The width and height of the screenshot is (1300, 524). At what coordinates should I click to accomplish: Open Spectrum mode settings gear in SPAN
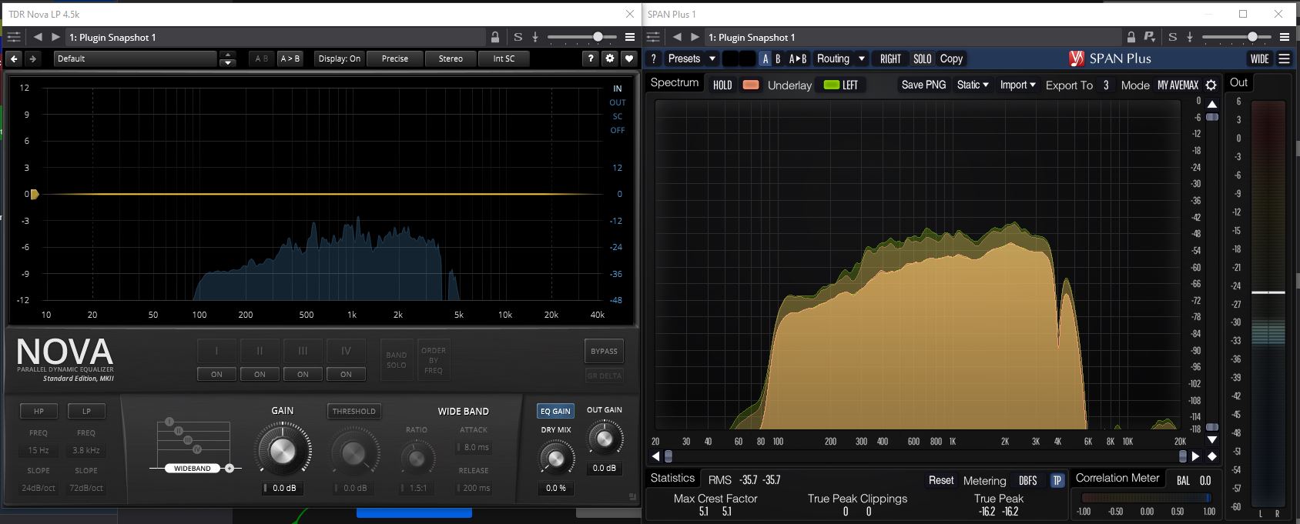1211,85
